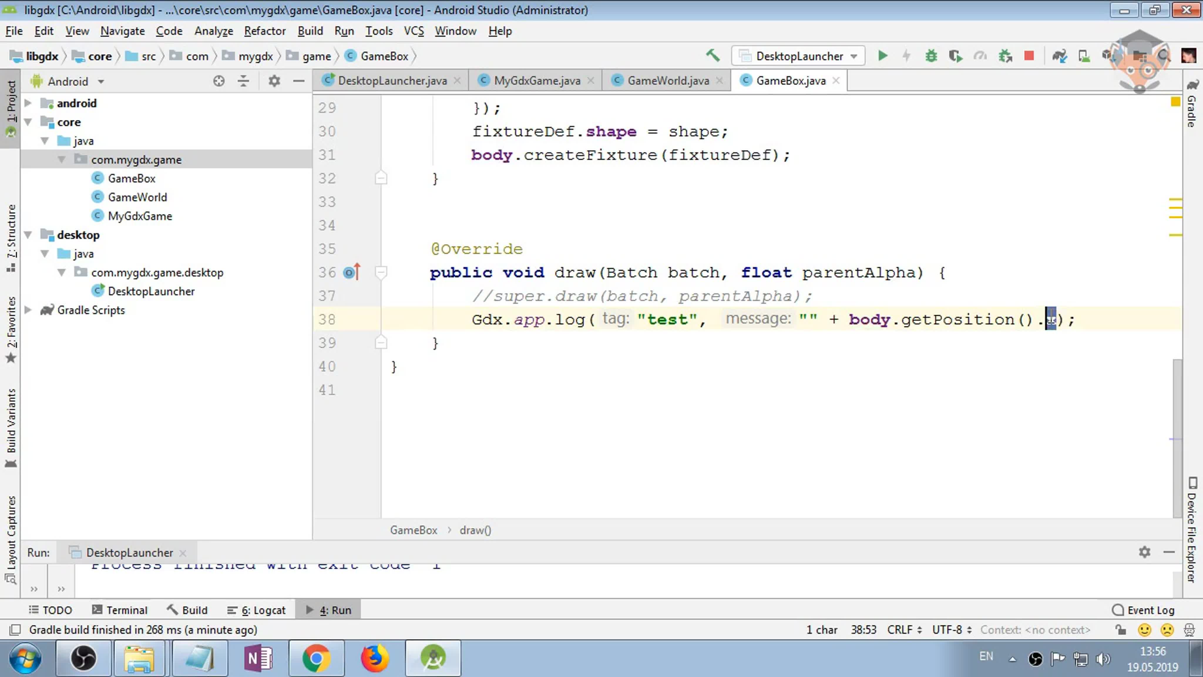Click the red Stop button
Viewport: 1203px width, 677px height.
(x=1029, y=56)
